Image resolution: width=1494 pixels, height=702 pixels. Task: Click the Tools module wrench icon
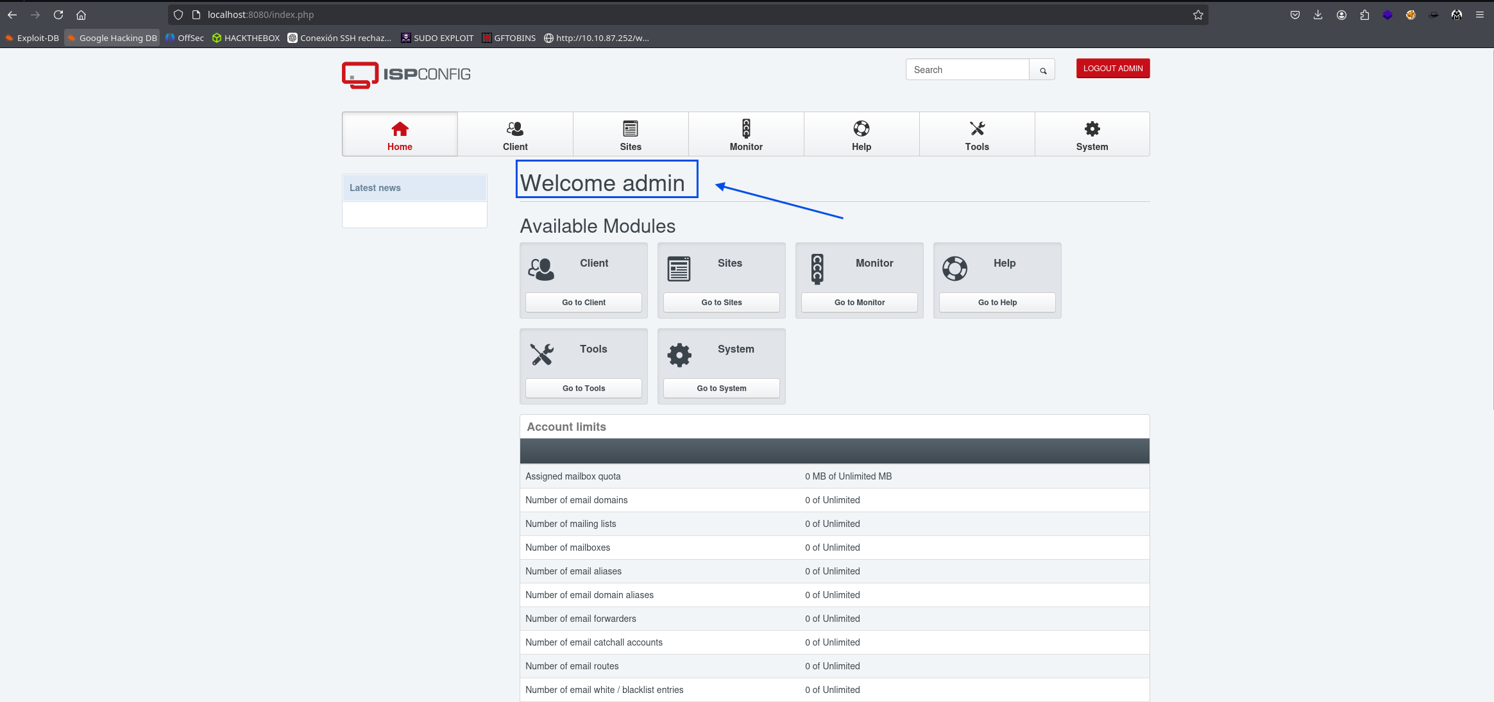pyautogui.click(x=542, y=355)
